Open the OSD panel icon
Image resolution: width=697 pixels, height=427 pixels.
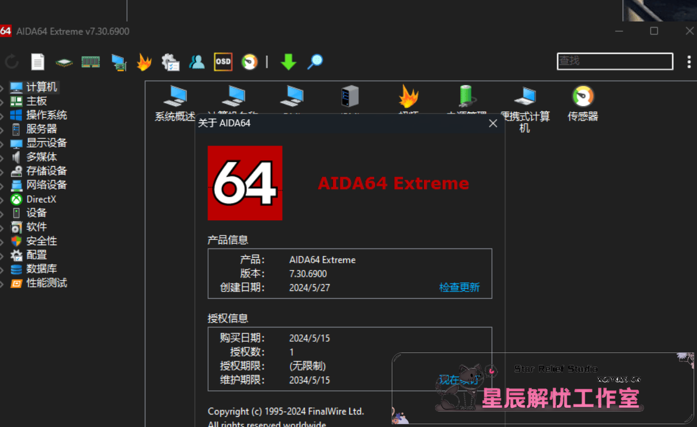coord(223,62)
